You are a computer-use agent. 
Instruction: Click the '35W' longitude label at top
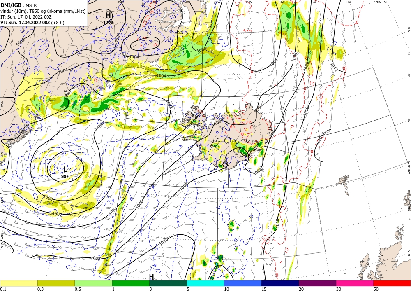pos(120,2)
